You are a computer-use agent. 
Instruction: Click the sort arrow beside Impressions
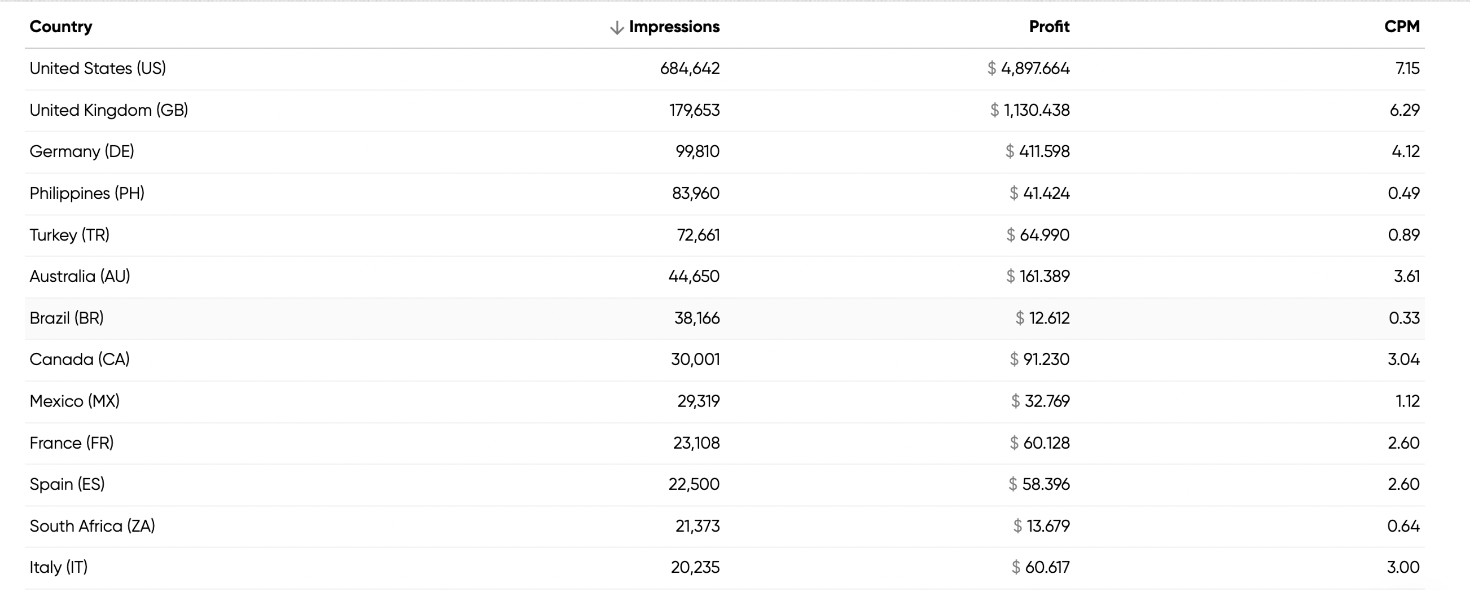(x=616, y=27)
